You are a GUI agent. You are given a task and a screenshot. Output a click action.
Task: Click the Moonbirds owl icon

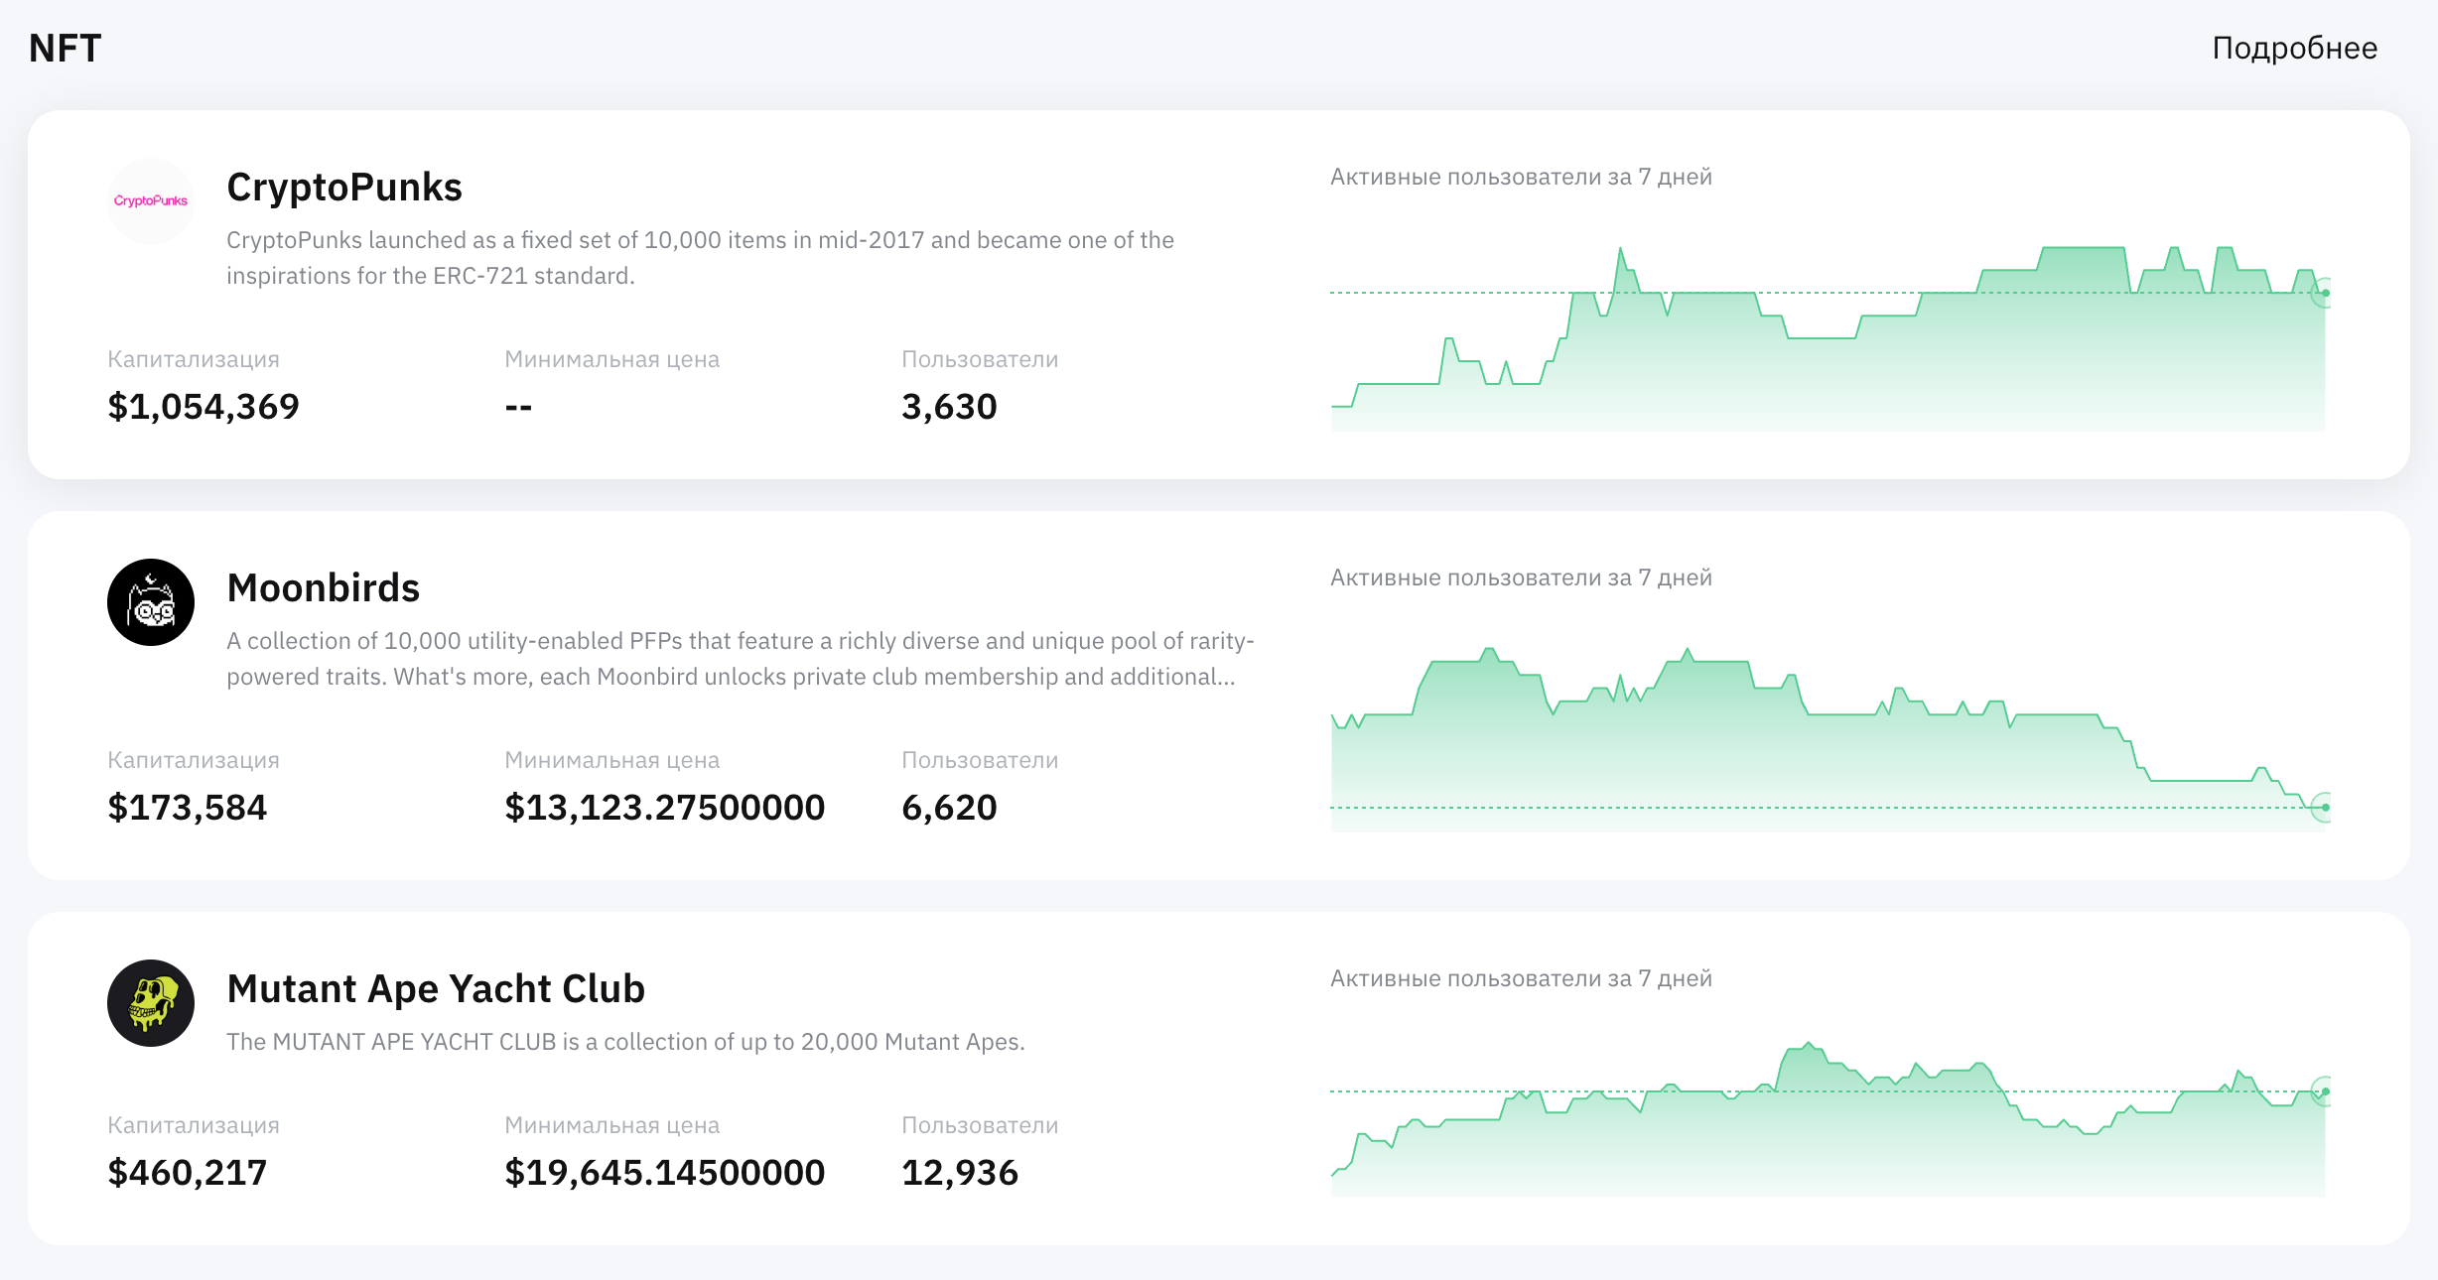click(151, 602)
